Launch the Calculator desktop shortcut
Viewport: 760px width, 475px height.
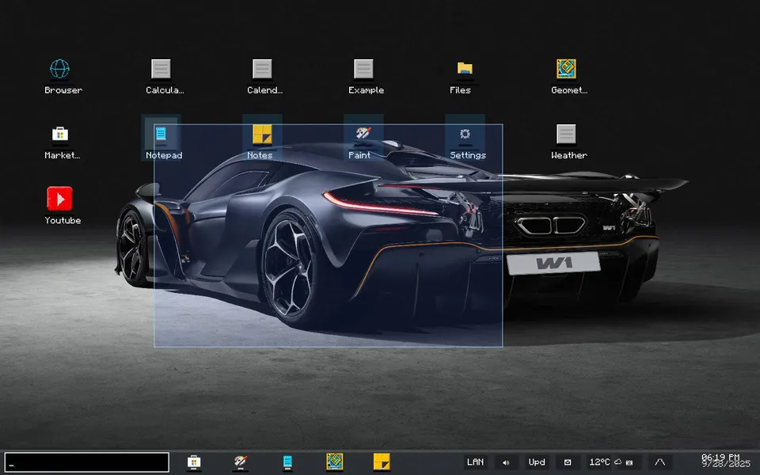pyautogui.click(x=161, y=69)
